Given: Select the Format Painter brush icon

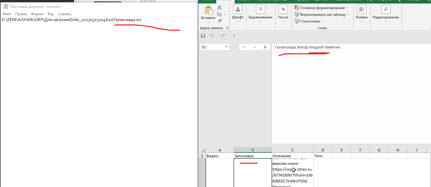Looking at the screenshot, I should tap(219, 21).
